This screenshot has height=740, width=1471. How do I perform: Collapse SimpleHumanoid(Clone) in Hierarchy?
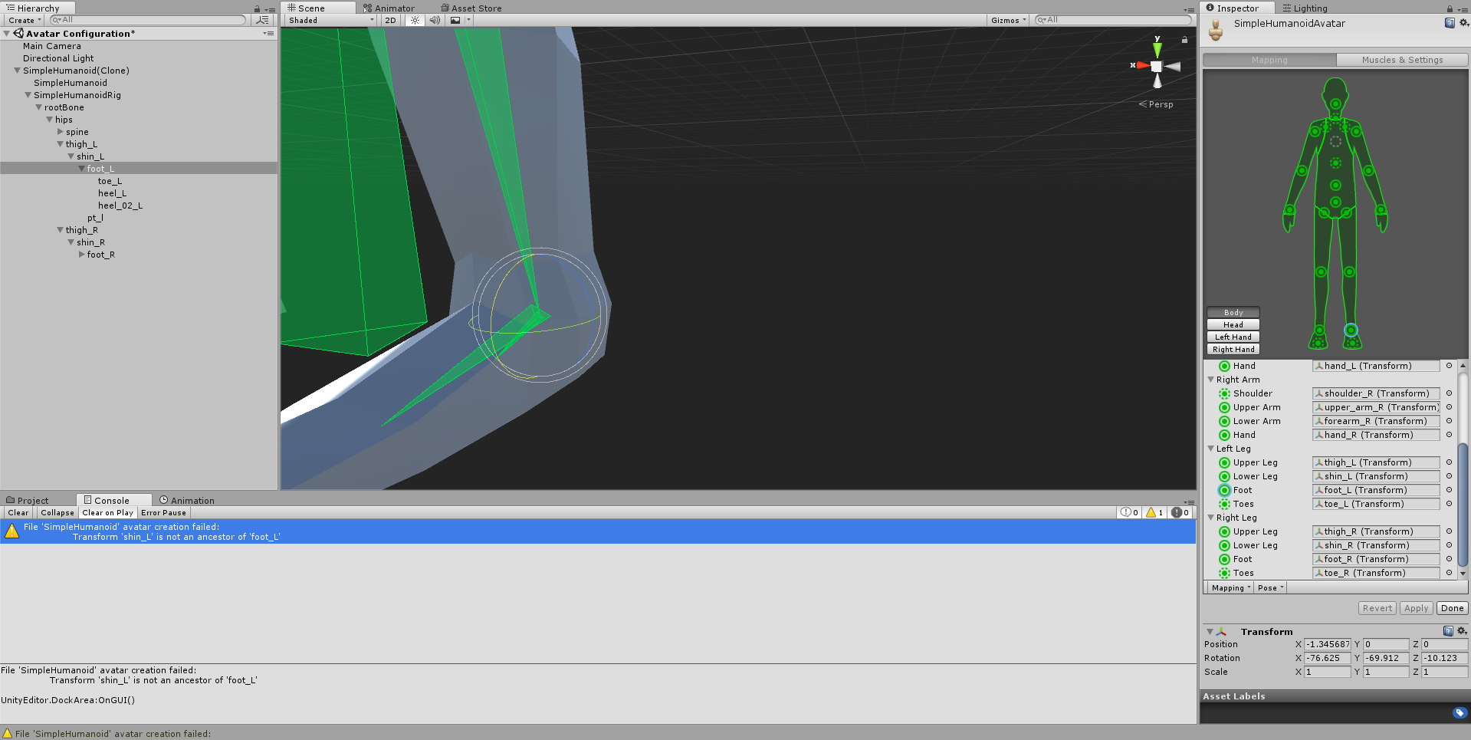click(x=17, y=71)
